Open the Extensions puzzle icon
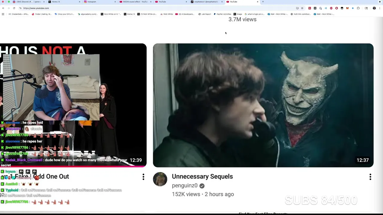The image size is (383, 215). 358,8
